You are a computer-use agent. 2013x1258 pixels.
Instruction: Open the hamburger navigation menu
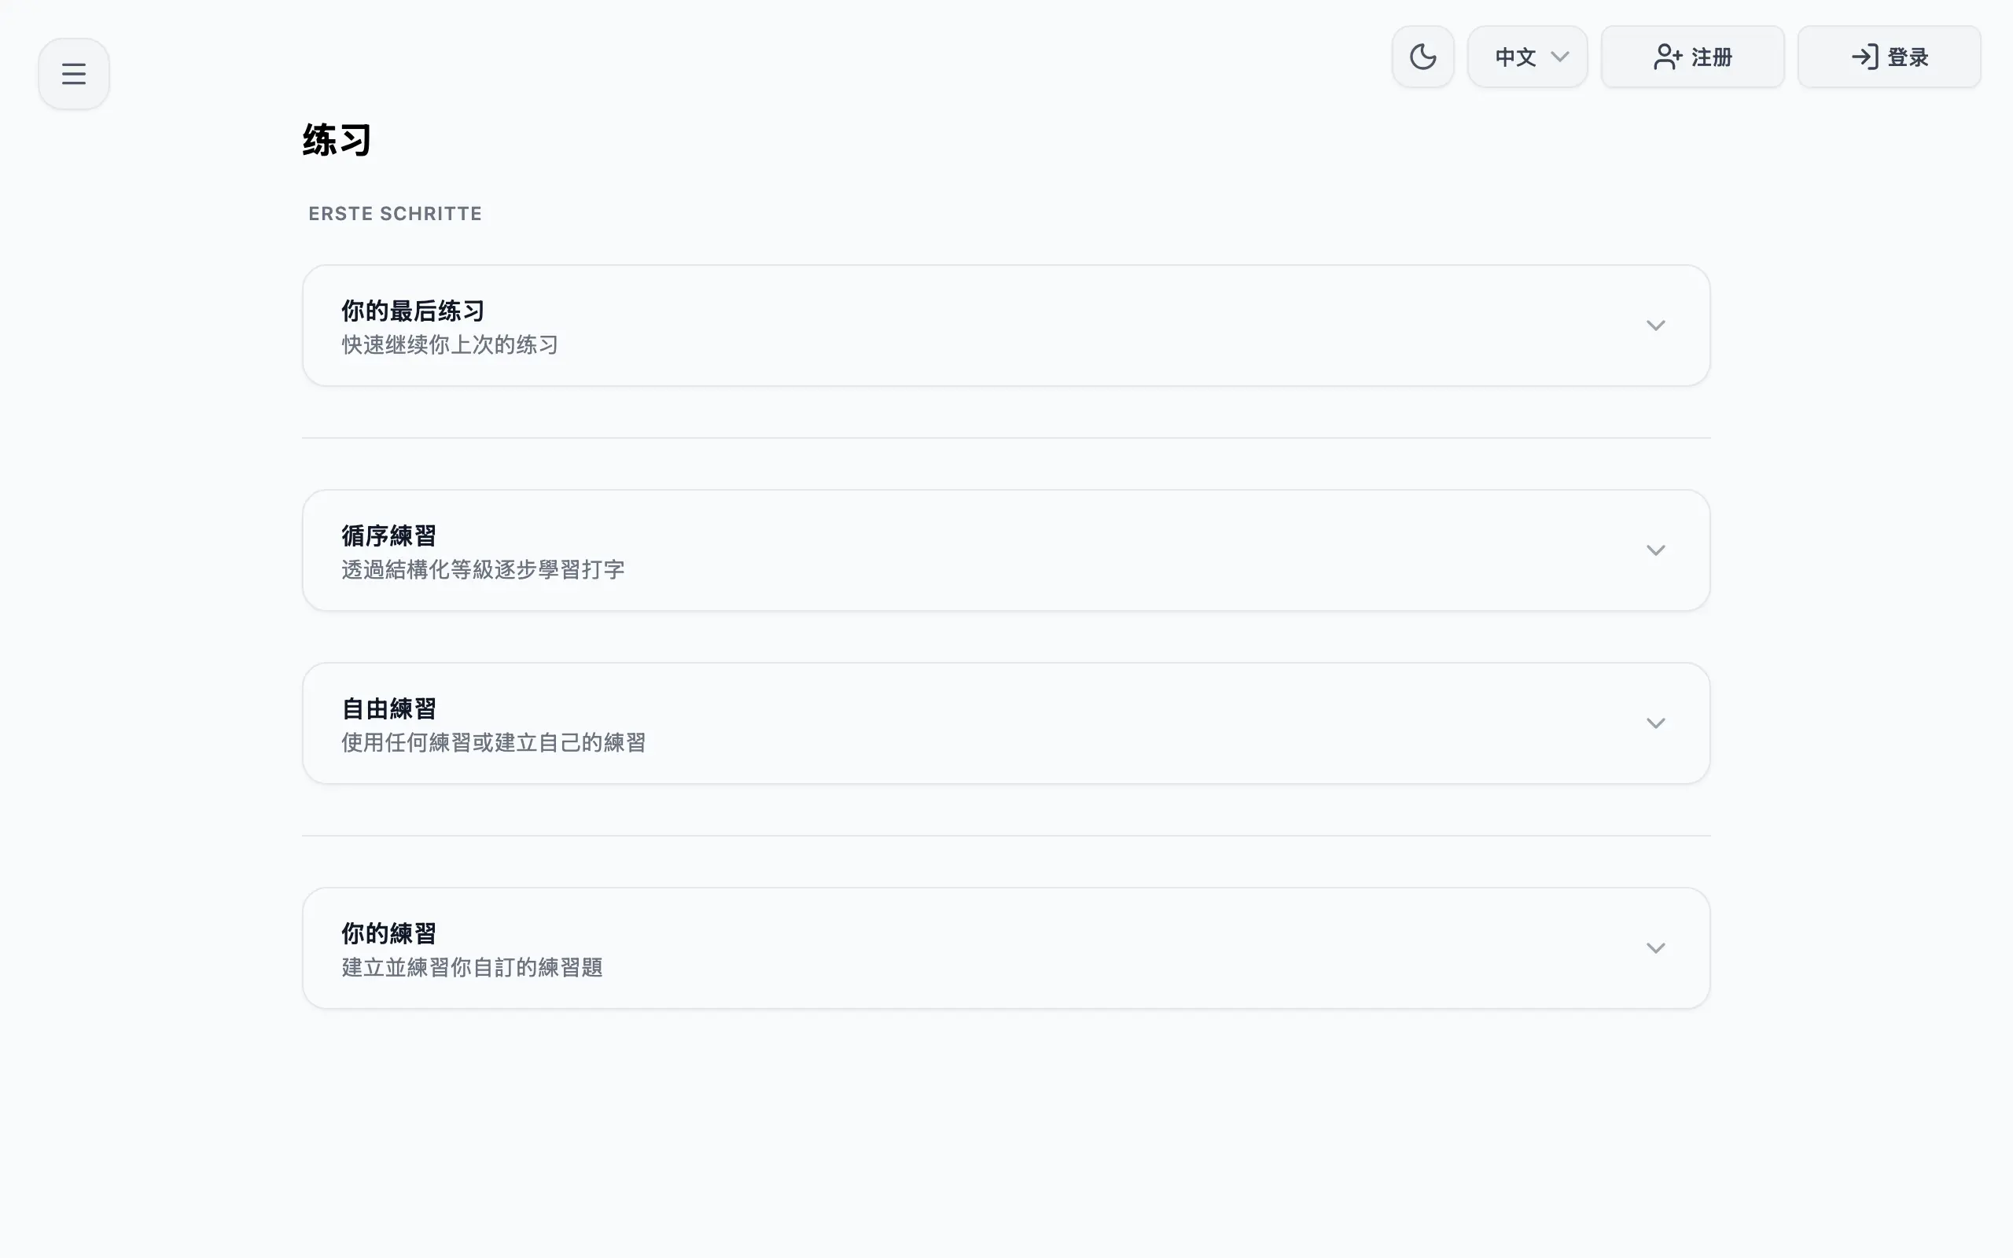[x=73, y=72]
